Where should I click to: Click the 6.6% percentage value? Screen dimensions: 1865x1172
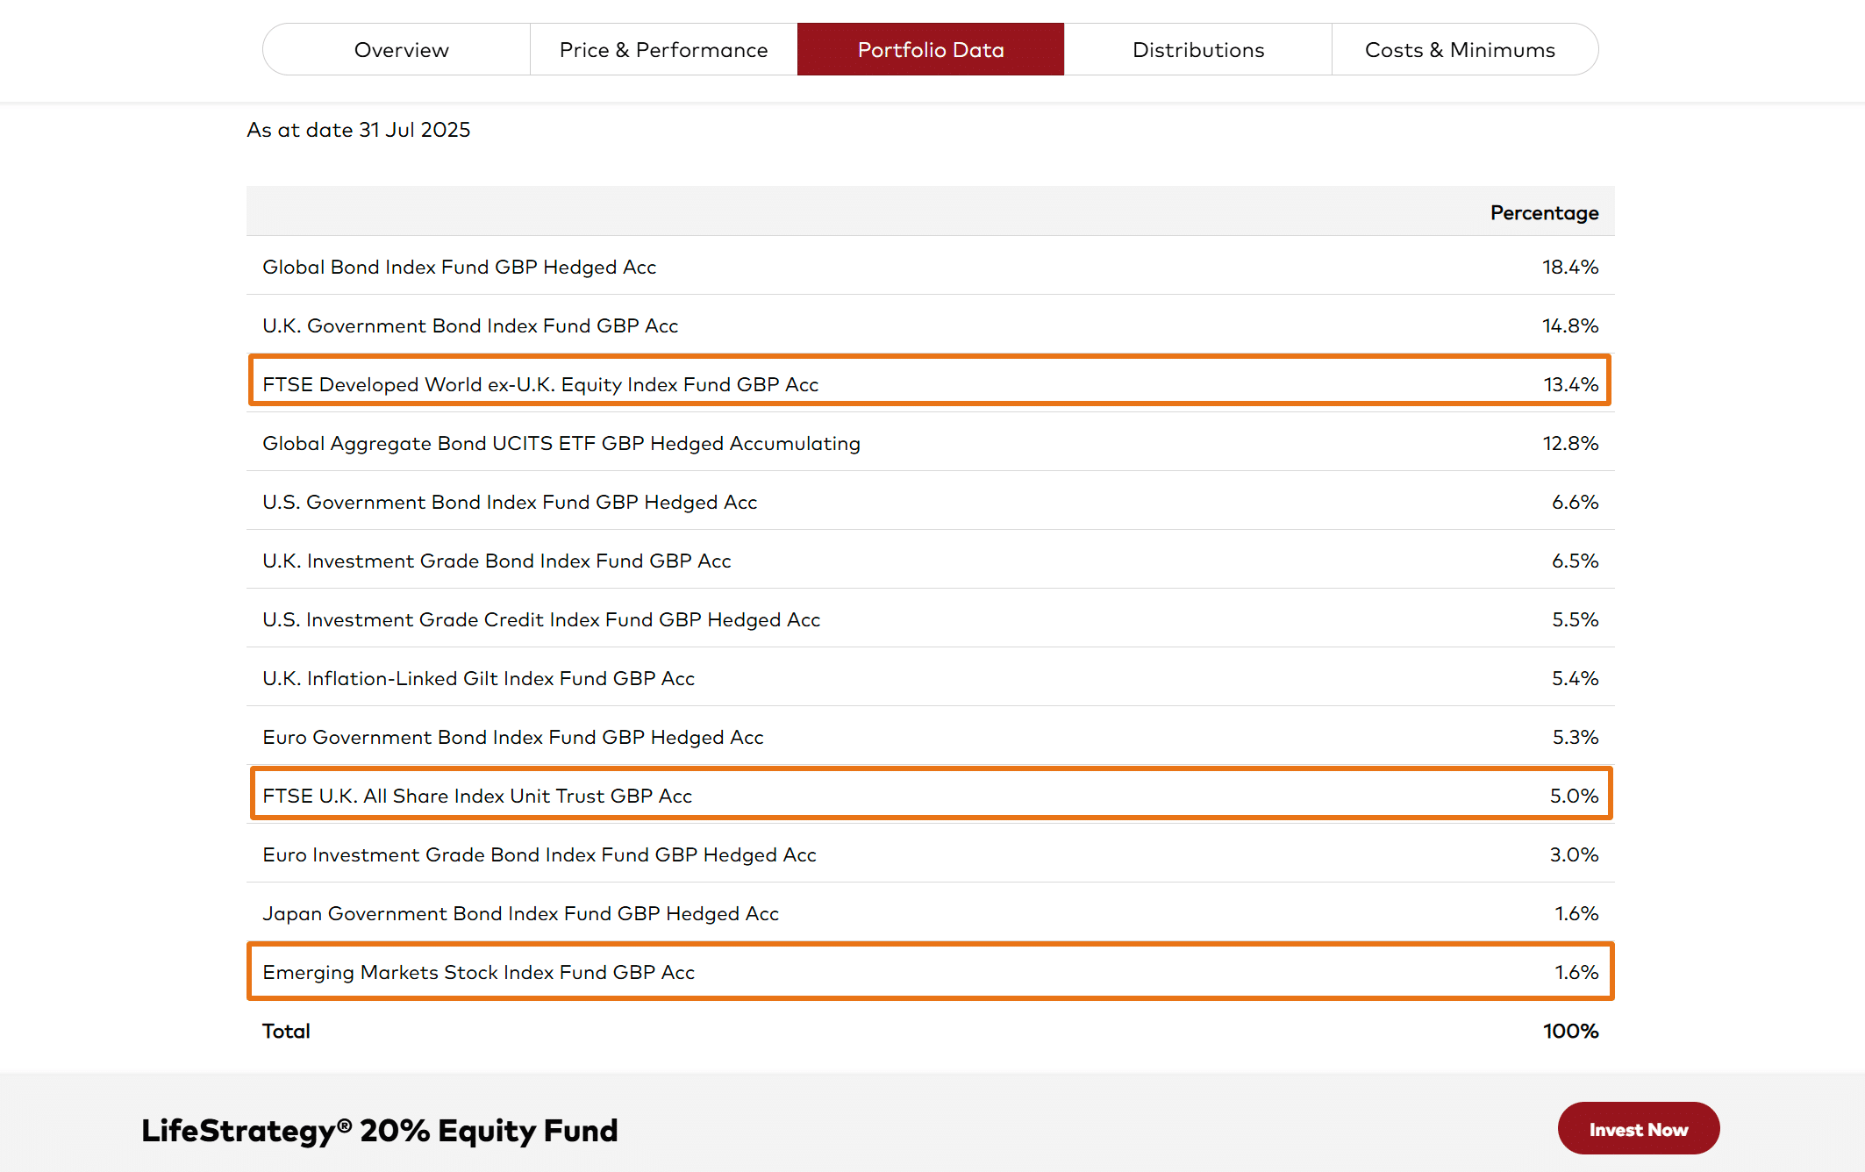pyautogui.click(x=1576, y=502)
